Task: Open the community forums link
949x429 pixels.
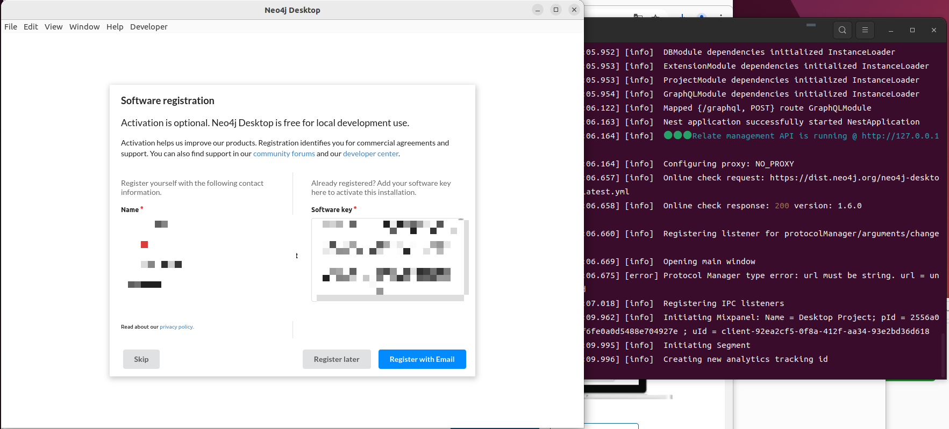Action: click(x=284, y=154)
